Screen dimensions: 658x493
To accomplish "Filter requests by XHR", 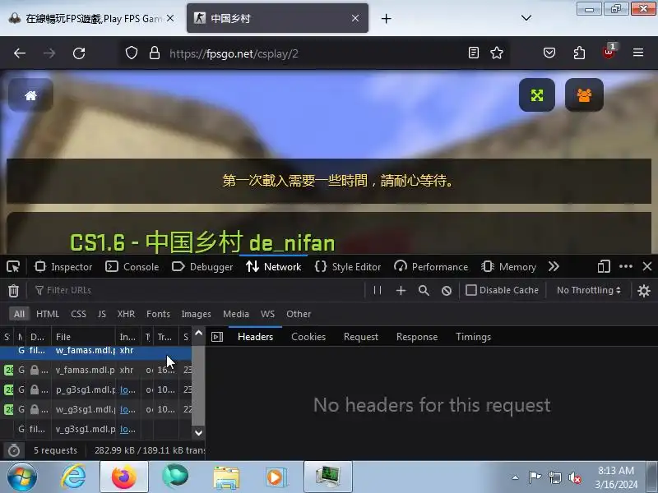I will pos(126,314).
